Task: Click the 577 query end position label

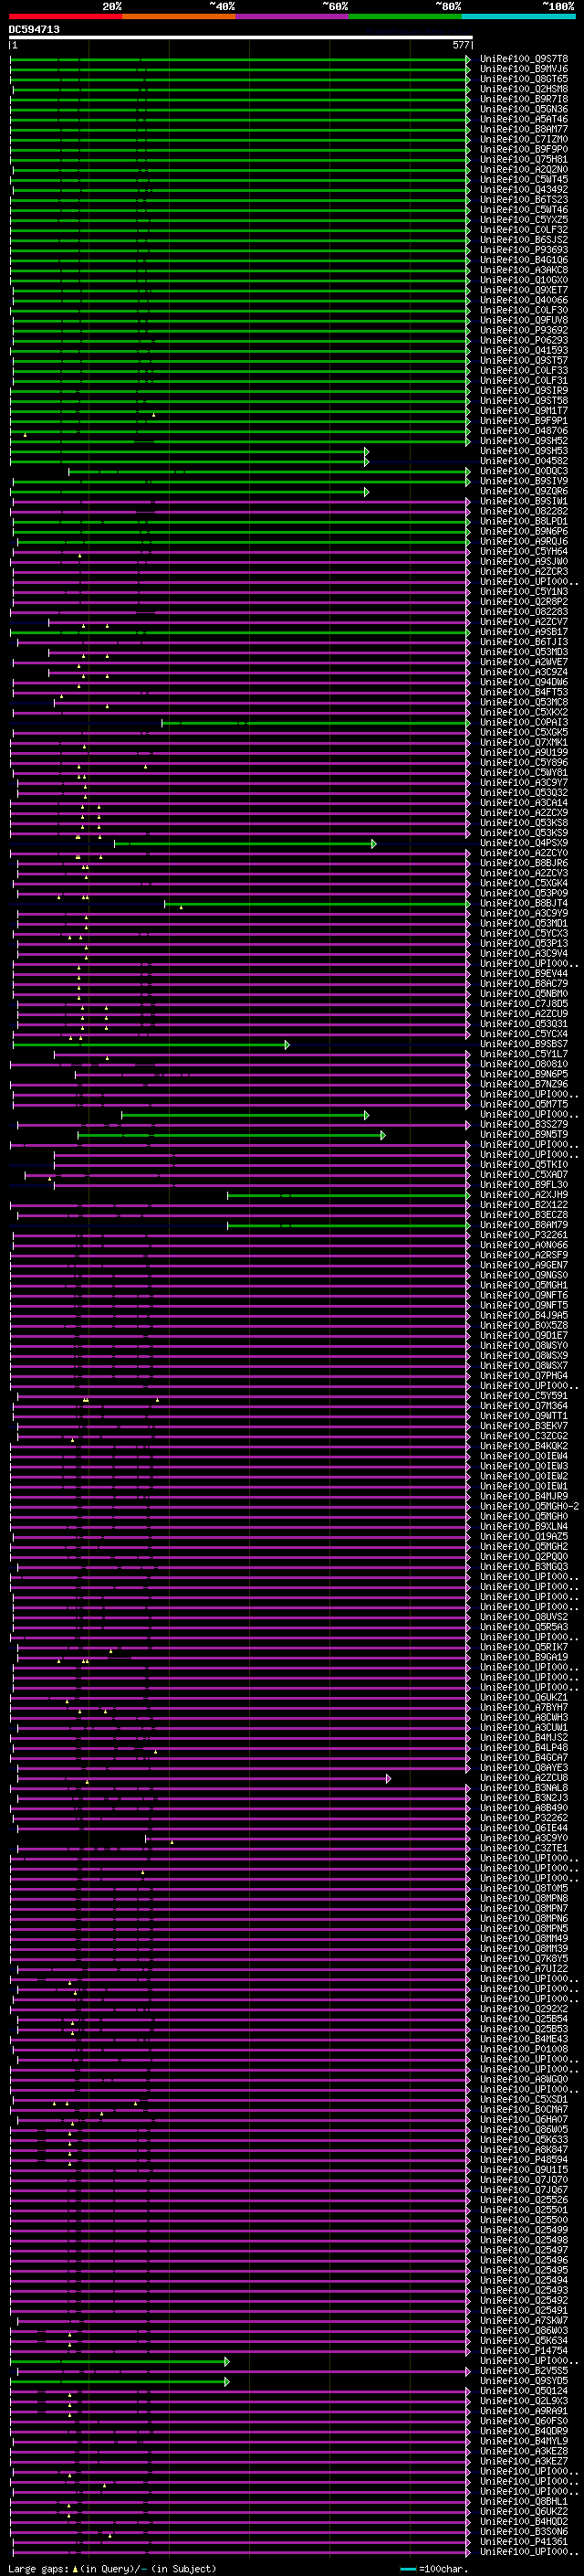Action: pyautogui.click(x=460, y=45)
